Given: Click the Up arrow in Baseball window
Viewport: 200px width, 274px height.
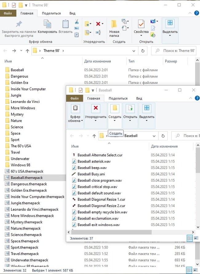Looking at the screenshot, I should (x=94, y=136).
